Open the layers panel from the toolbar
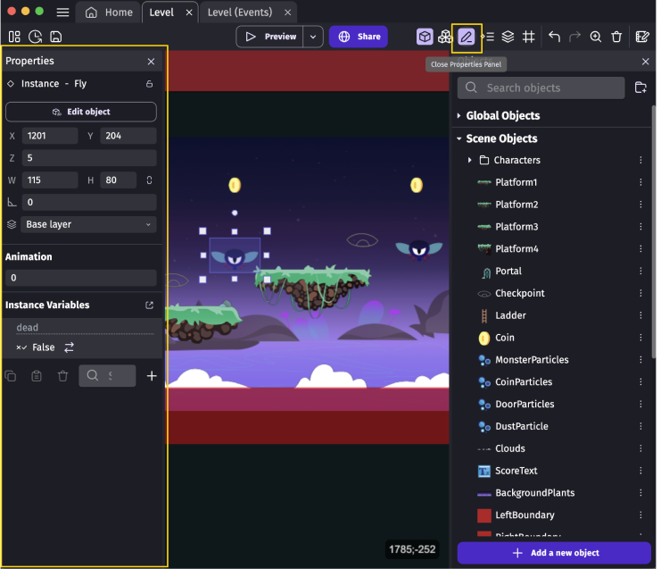 [508, 37]
